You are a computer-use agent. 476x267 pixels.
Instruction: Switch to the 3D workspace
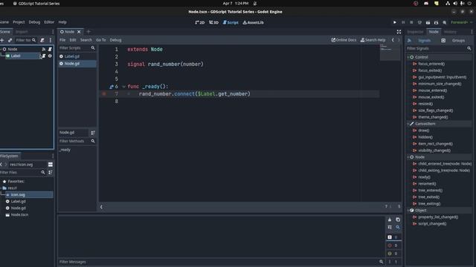[213, 22]
